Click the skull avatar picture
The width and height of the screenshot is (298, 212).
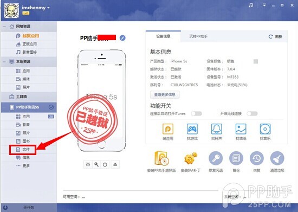[x=11, y=10]
